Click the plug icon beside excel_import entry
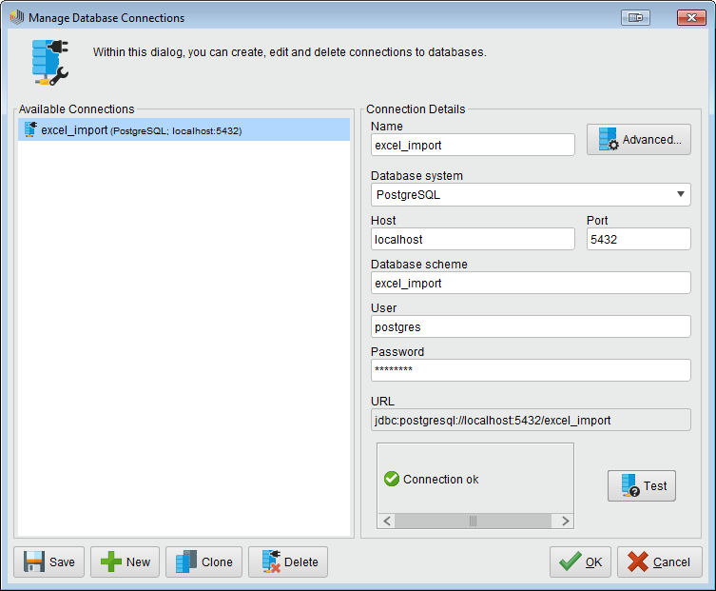 30,129
